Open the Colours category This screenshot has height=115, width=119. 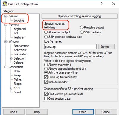(x=18, y=63)
